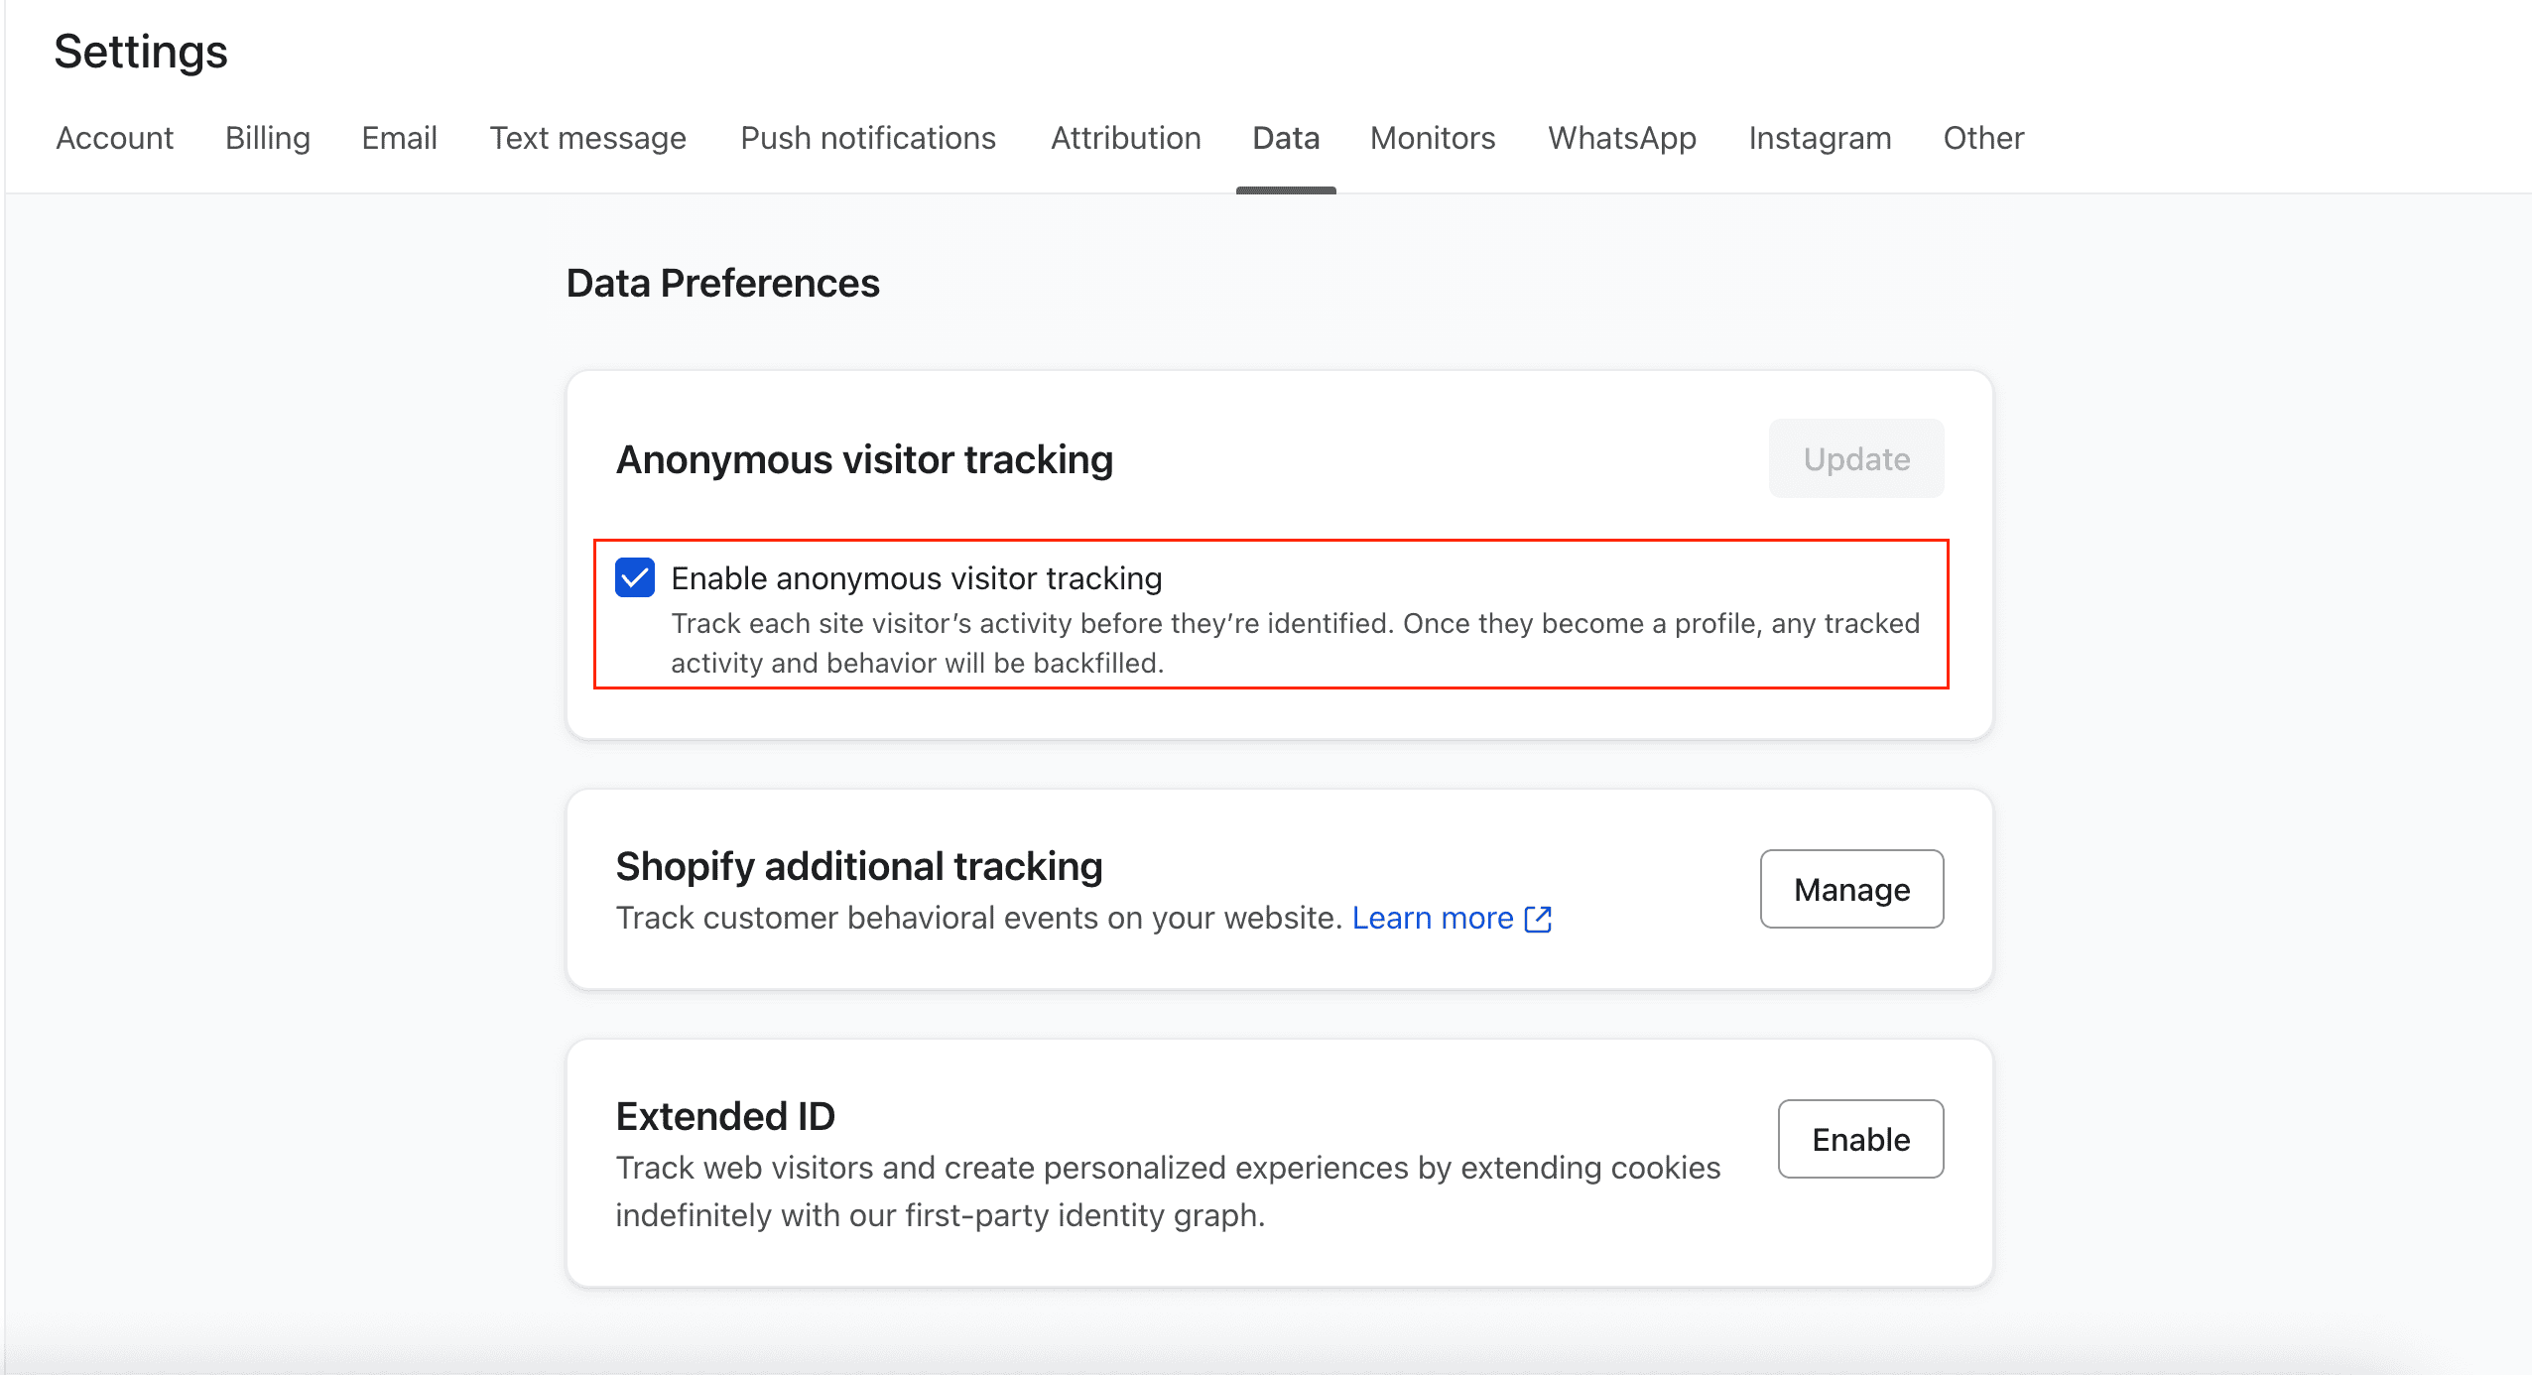Image resolution: width=2532 pixels, height=1375 pixels.
Task: Click the Enable anonymous visitor tracking label
Action: [x=917, y=578]
